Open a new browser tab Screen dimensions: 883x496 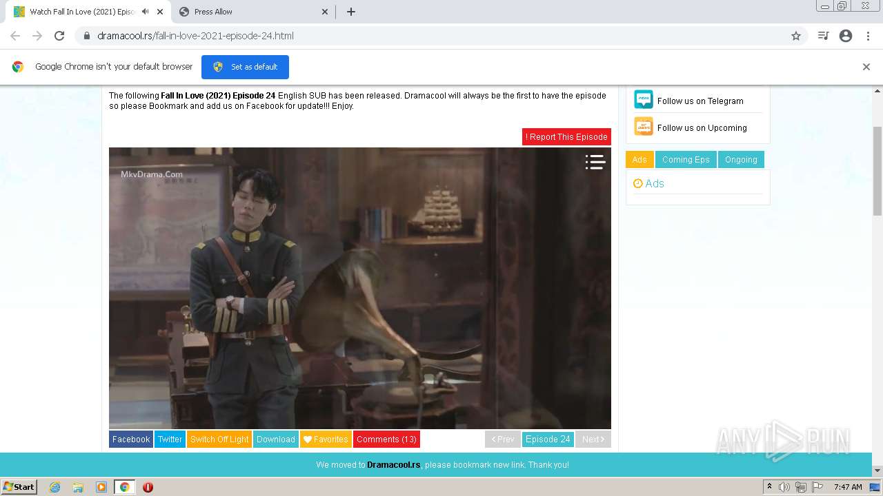pos(350,12)
